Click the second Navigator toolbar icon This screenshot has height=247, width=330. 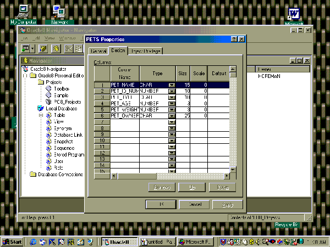43,49
